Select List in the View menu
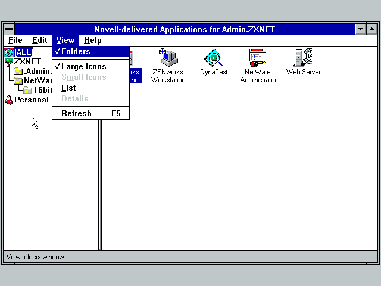 90,88
